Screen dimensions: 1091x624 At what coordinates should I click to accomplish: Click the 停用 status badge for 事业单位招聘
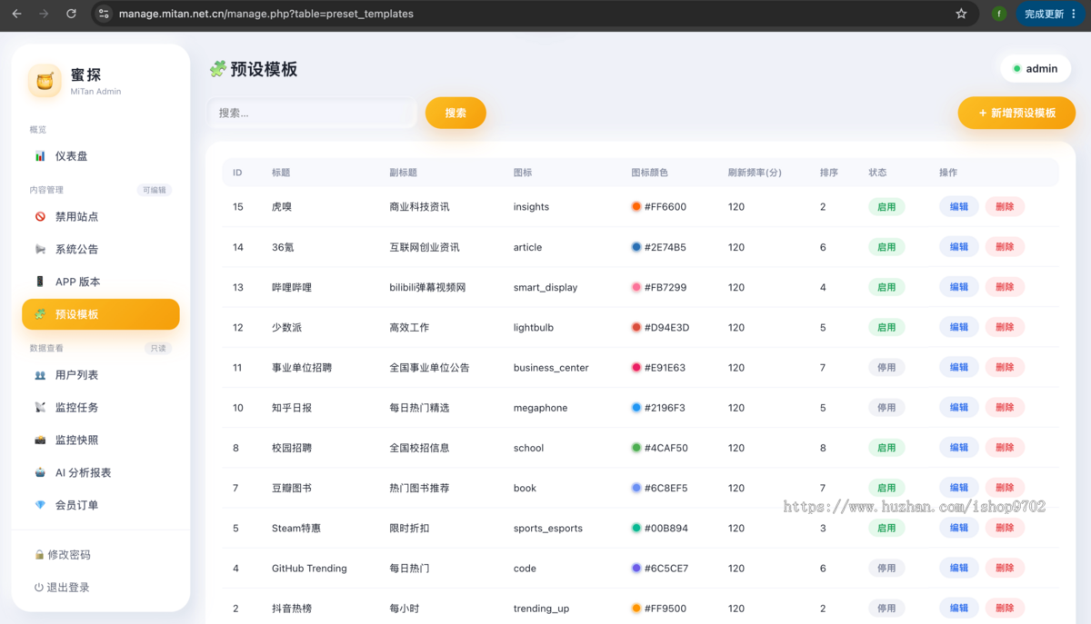(x=886, y=368)
